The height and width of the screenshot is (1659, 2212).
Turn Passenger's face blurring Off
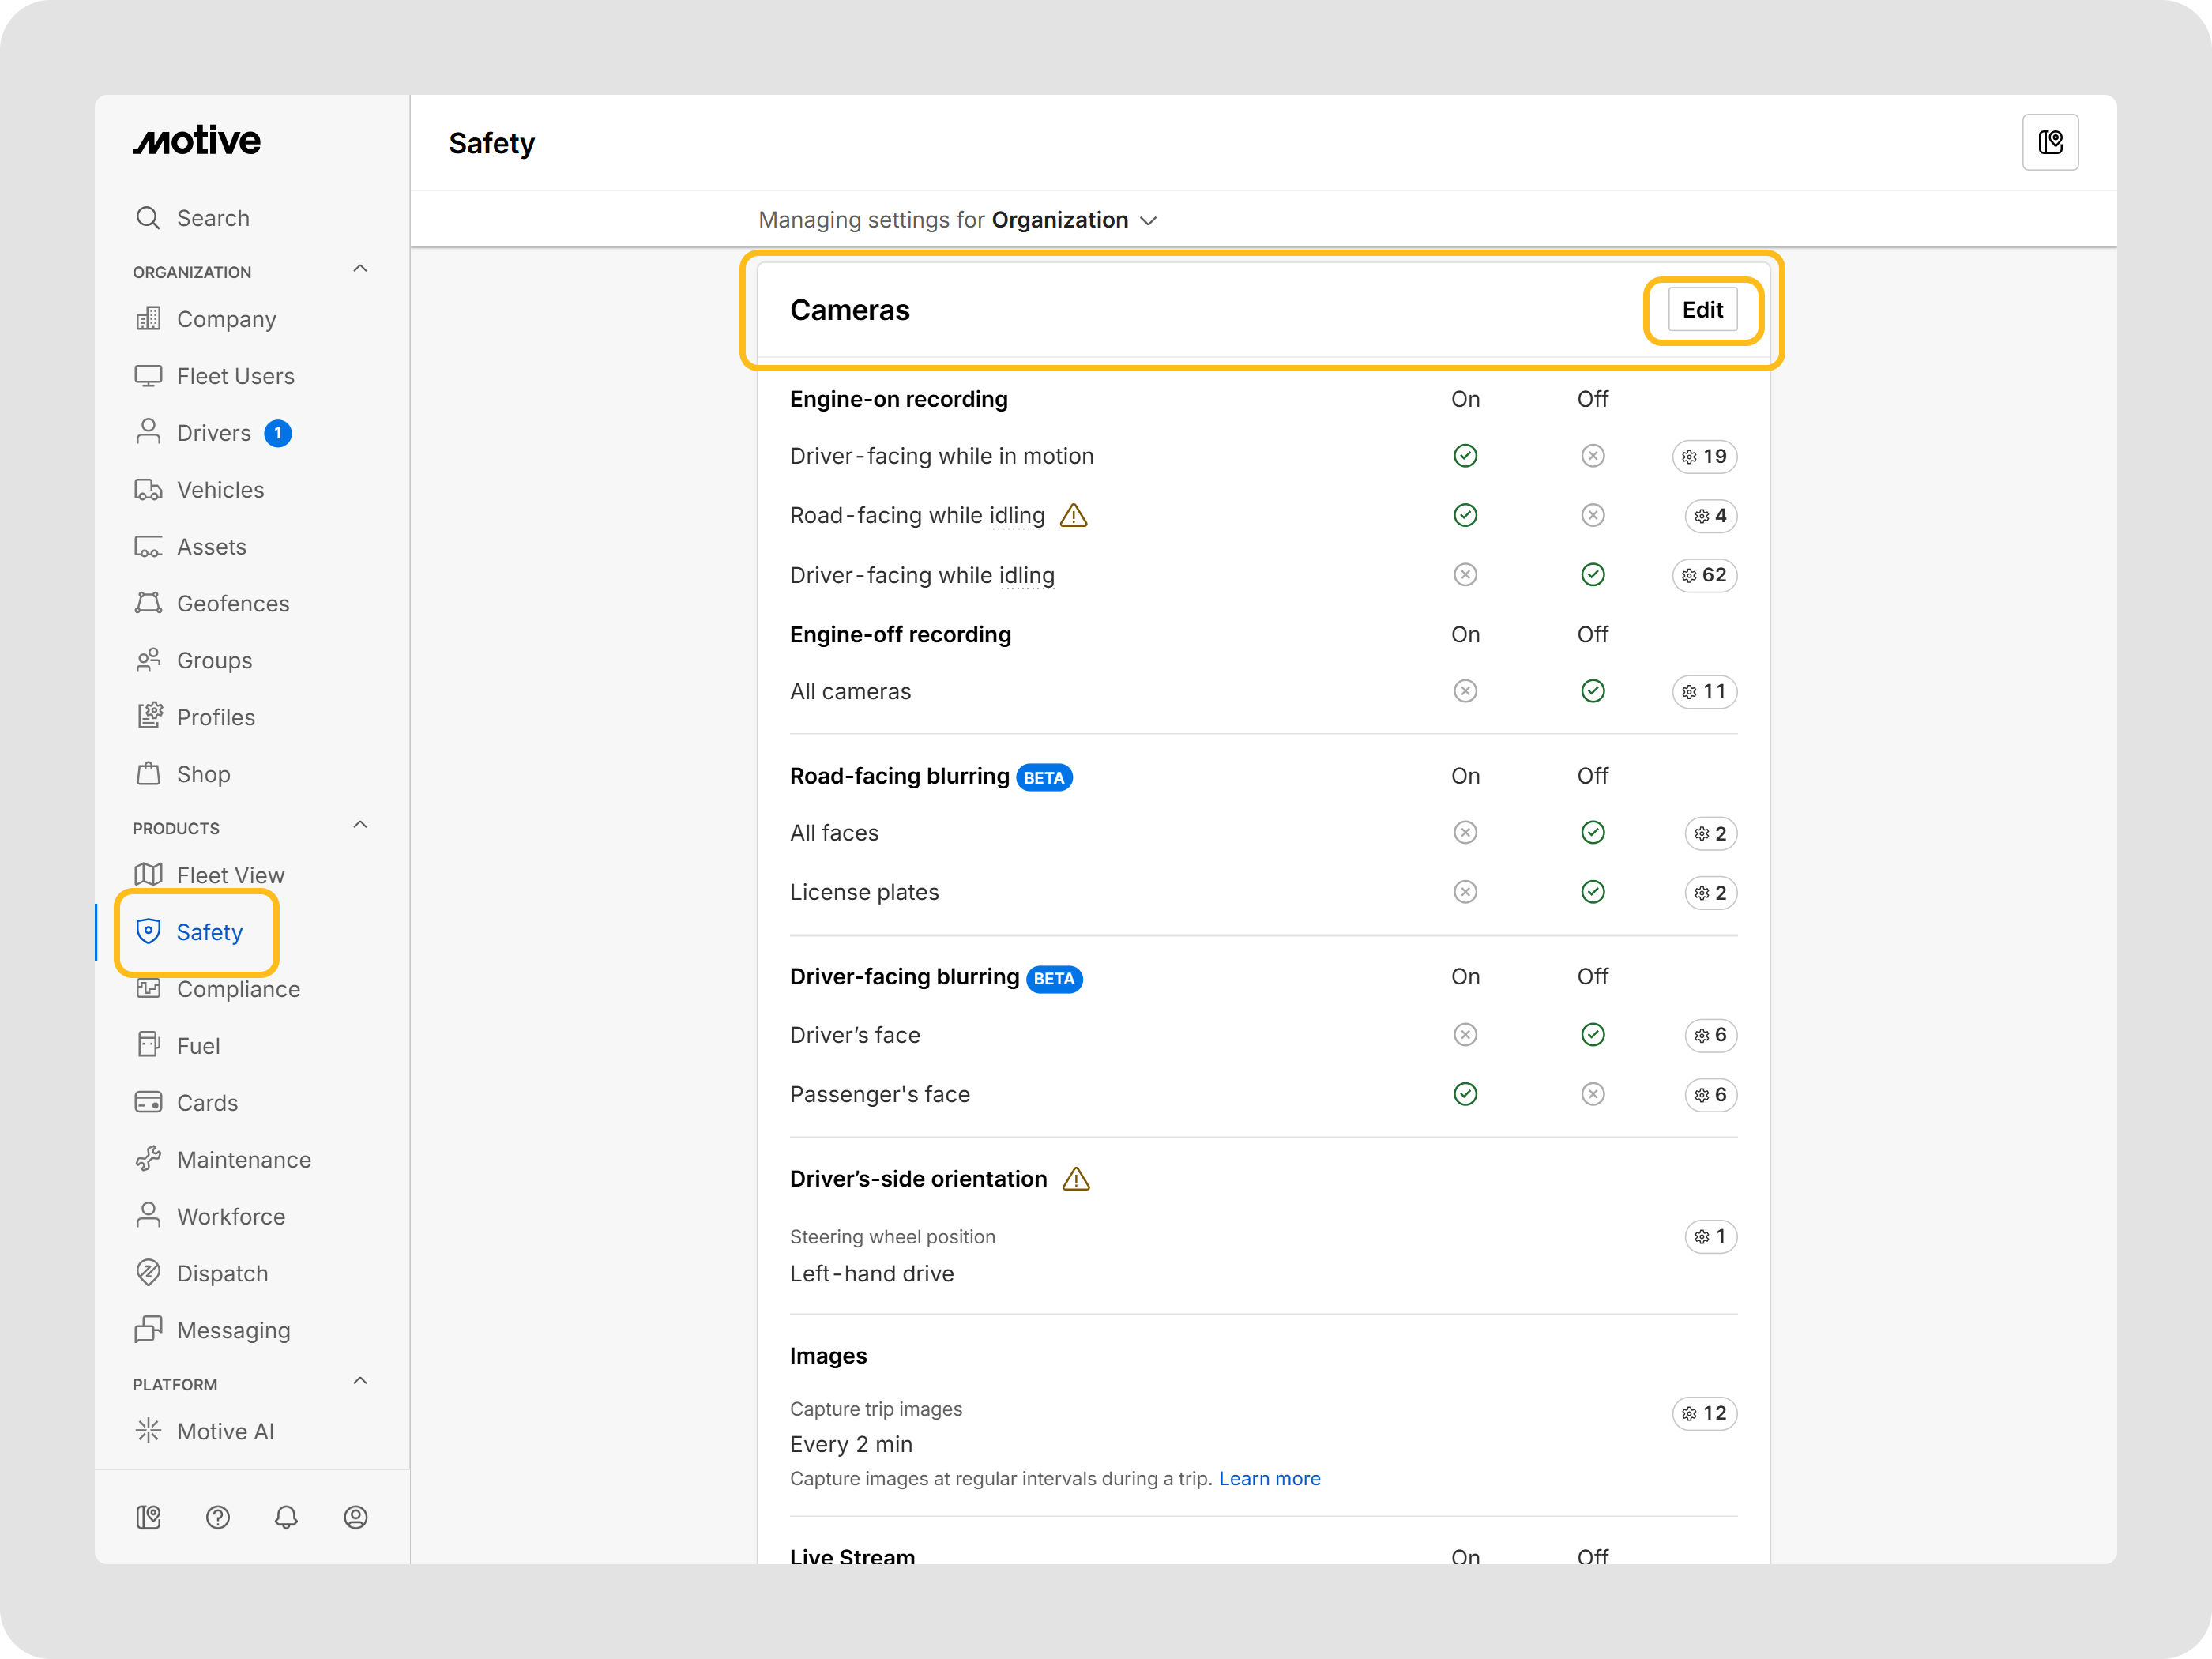1592,1094
